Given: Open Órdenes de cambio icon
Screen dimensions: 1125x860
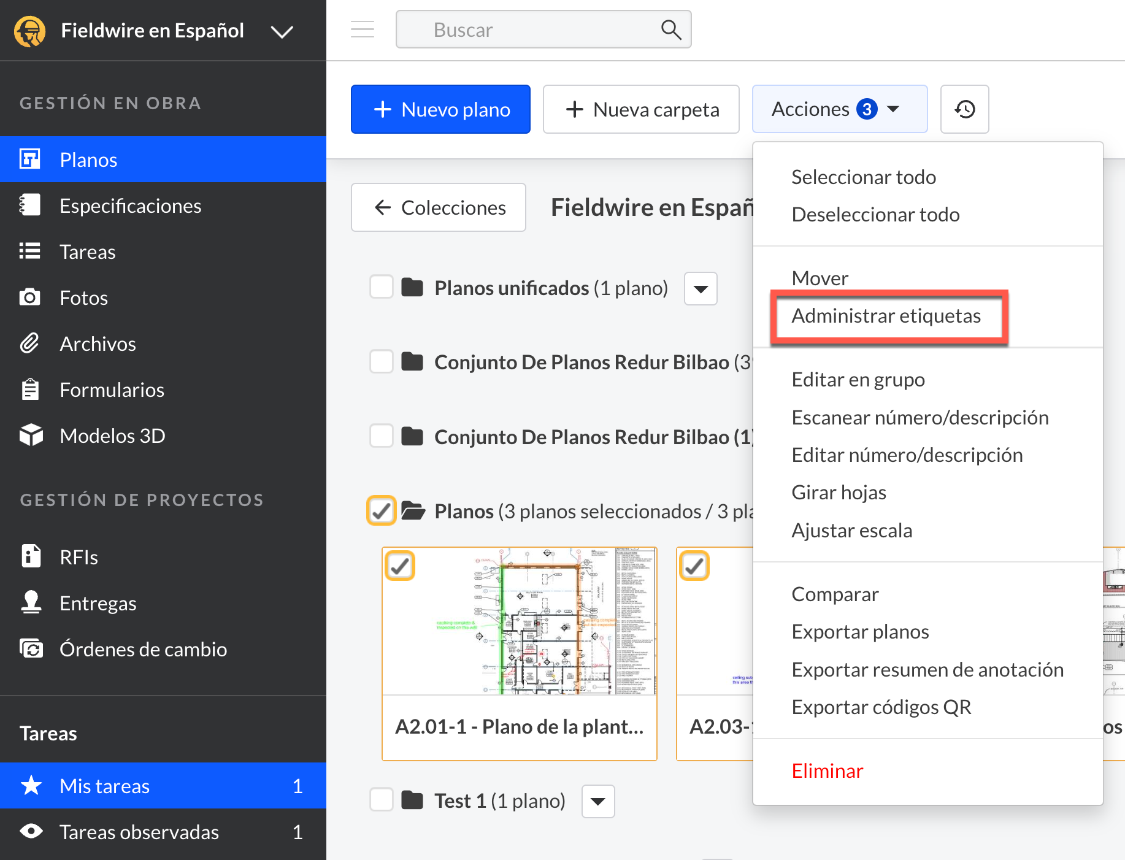Looking at the screenshot, I should pyautogui.click(x=30, y=649).
